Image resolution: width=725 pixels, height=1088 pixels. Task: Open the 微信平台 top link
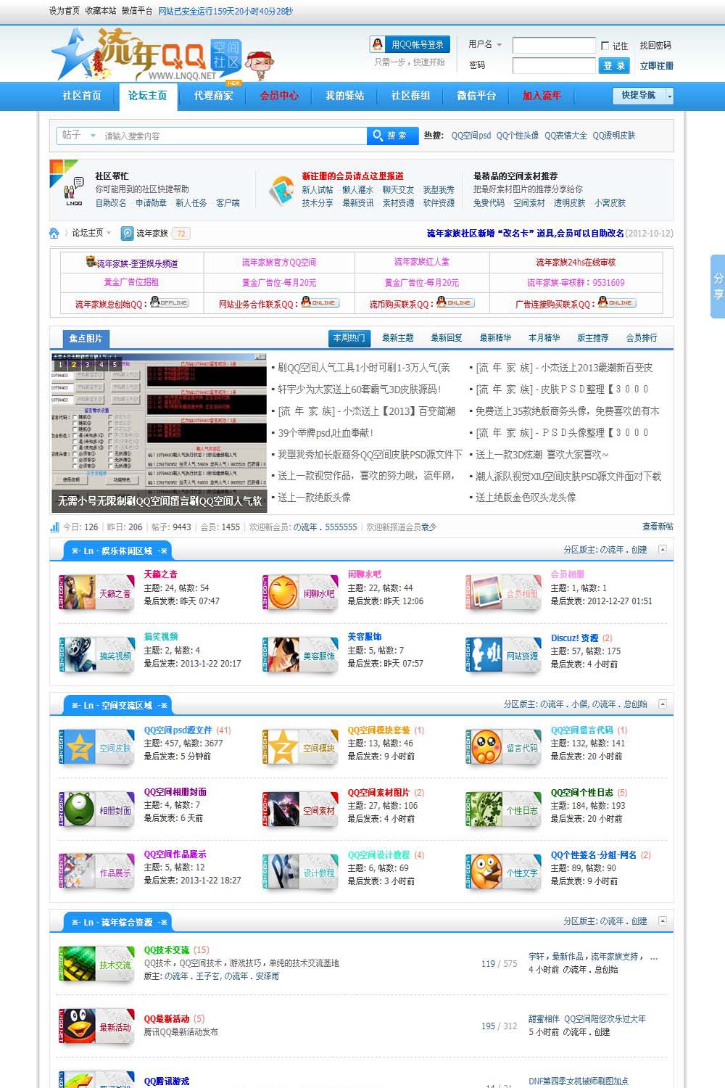tap(137, 12)
